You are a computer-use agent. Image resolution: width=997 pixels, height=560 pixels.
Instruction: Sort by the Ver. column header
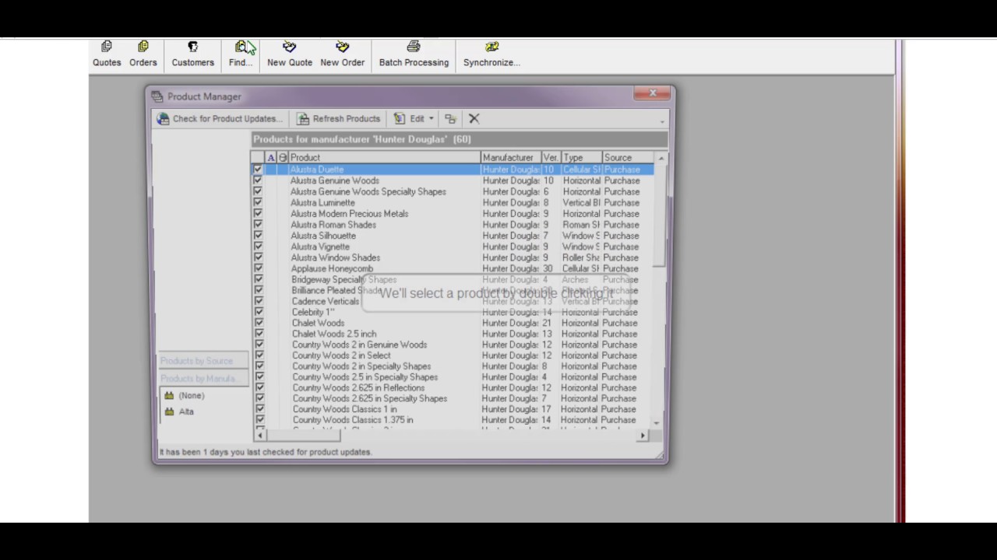(x=551, y=158)
